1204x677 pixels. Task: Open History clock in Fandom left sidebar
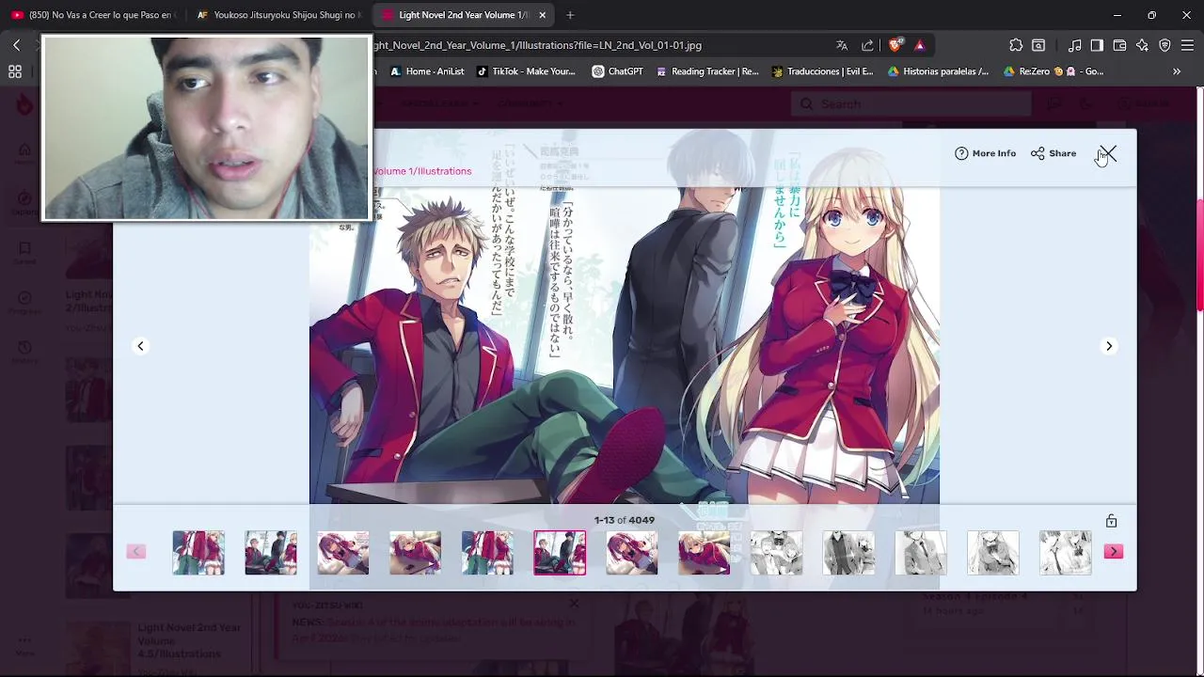click(x=24, y=352)
